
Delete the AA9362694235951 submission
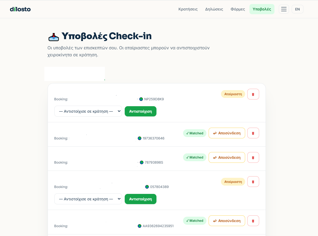(253, 221)
